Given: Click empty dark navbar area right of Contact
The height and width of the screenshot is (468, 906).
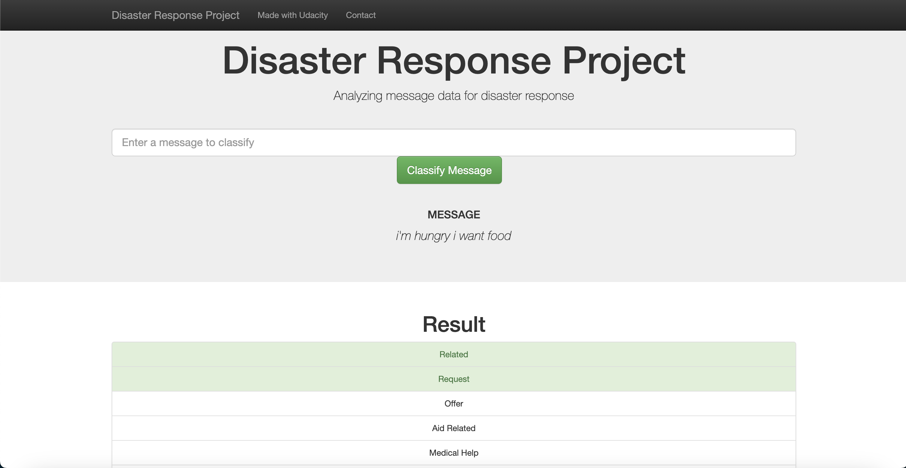Looking at the screenshot, I should click(x=598, y=15).
